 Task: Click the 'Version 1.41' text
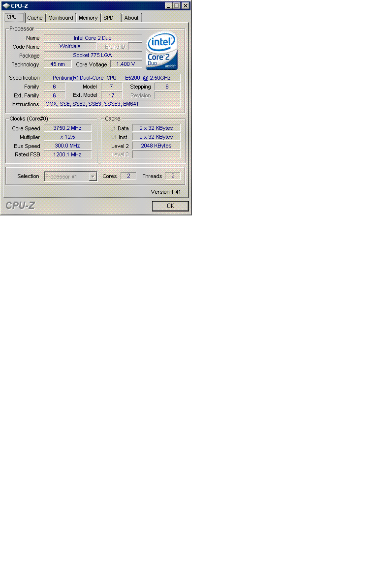click(165, 192)
